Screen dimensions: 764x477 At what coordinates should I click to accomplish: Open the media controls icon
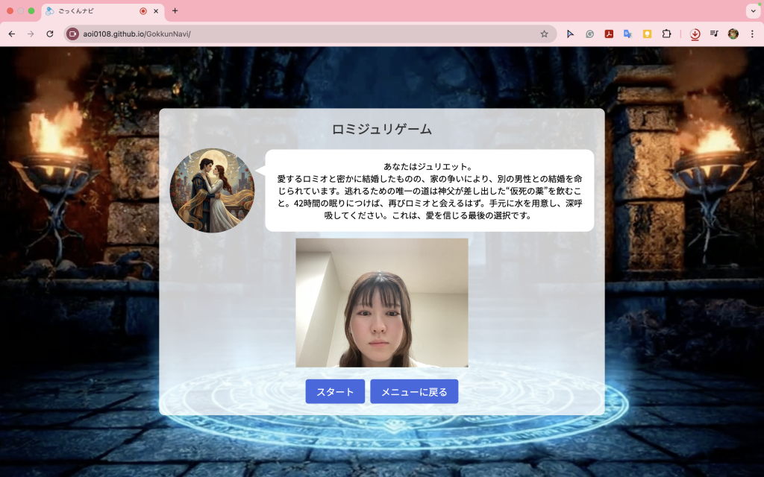[x=714, y=34]
